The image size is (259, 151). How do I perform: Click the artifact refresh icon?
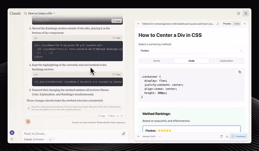tap(218, 24)
